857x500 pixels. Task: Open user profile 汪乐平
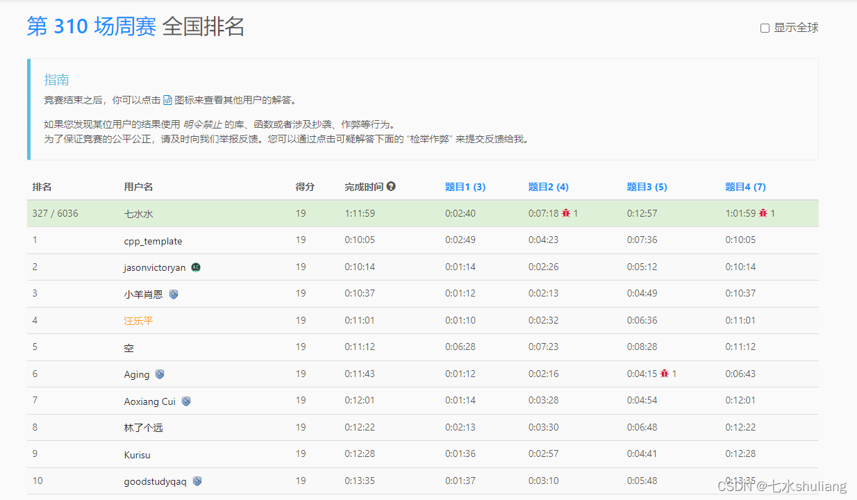(138, 321)
